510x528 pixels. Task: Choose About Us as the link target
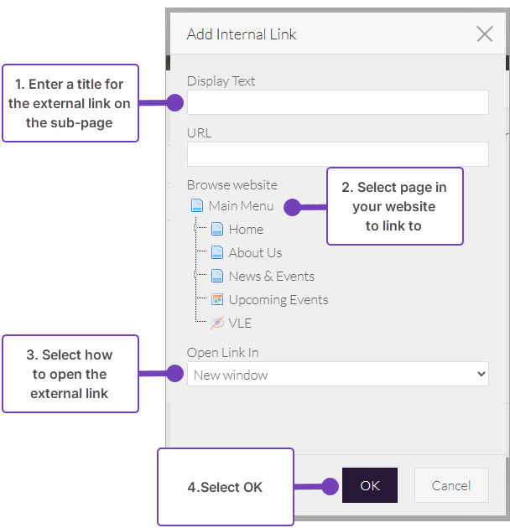255,252
